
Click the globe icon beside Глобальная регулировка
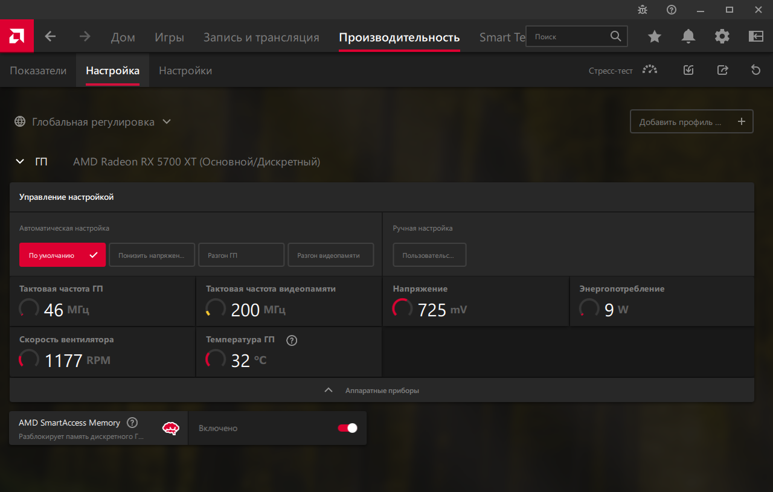point(21,122)
